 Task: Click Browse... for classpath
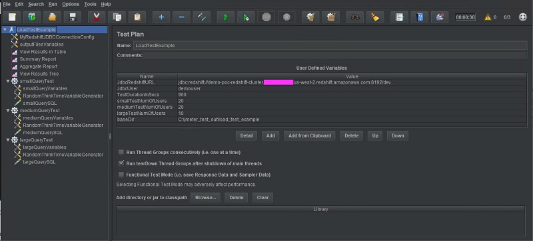205,198
